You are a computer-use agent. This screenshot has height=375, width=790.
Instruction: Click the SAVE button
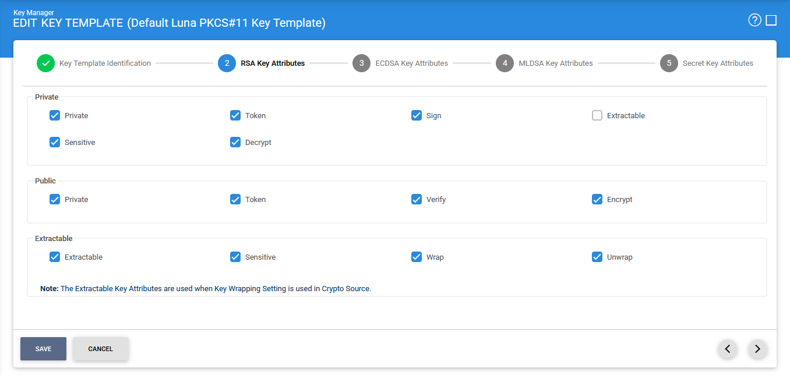43,349
